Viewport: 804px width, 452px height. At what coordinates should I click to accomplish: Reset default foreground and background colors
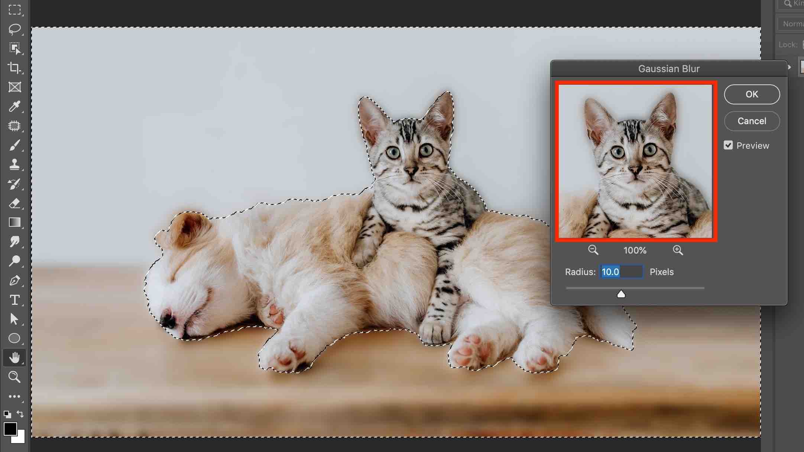[x=7, y=414]
